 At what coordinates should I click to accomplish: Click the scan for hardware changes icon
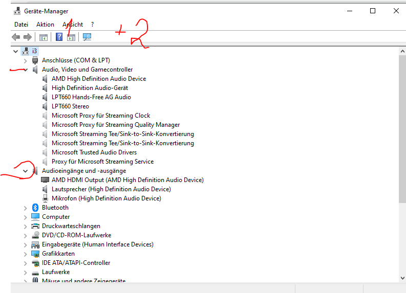click(x=87, y=37)
